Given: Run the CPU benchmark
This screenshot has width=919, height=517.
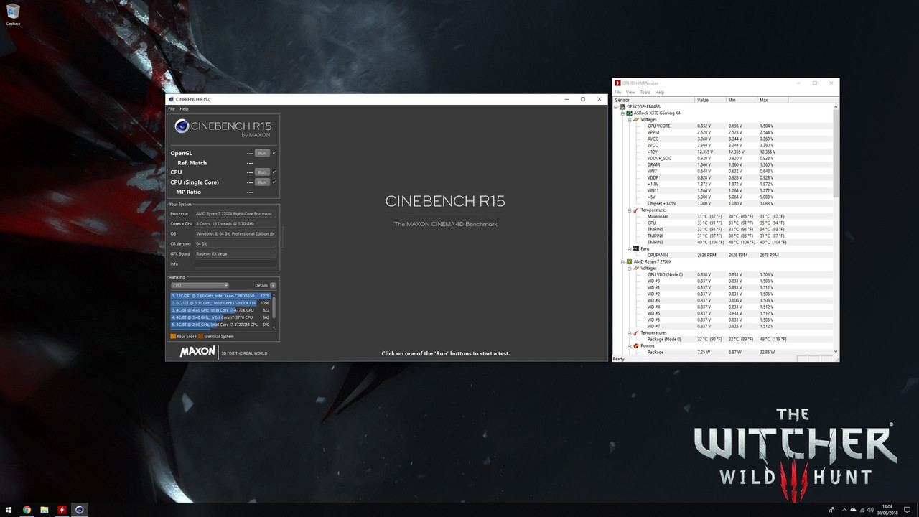Looking at the screenshot, I should [262, 172].
